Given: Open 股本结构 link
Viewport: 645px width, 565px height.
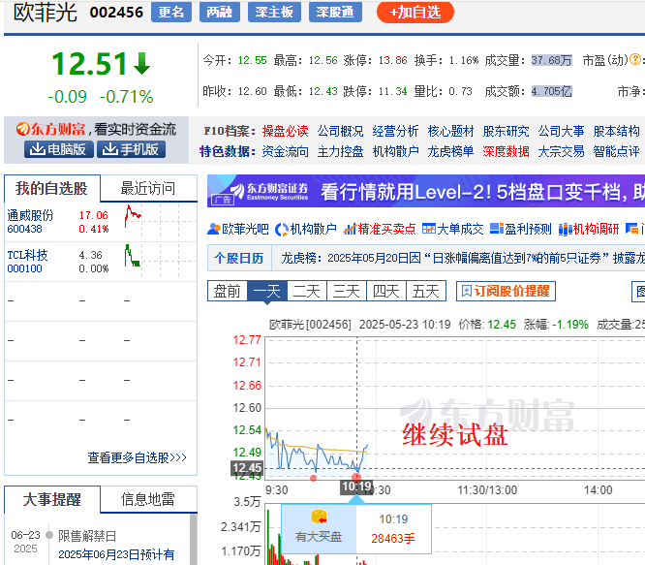Looking at the screenshot, I should click(616, 131).
